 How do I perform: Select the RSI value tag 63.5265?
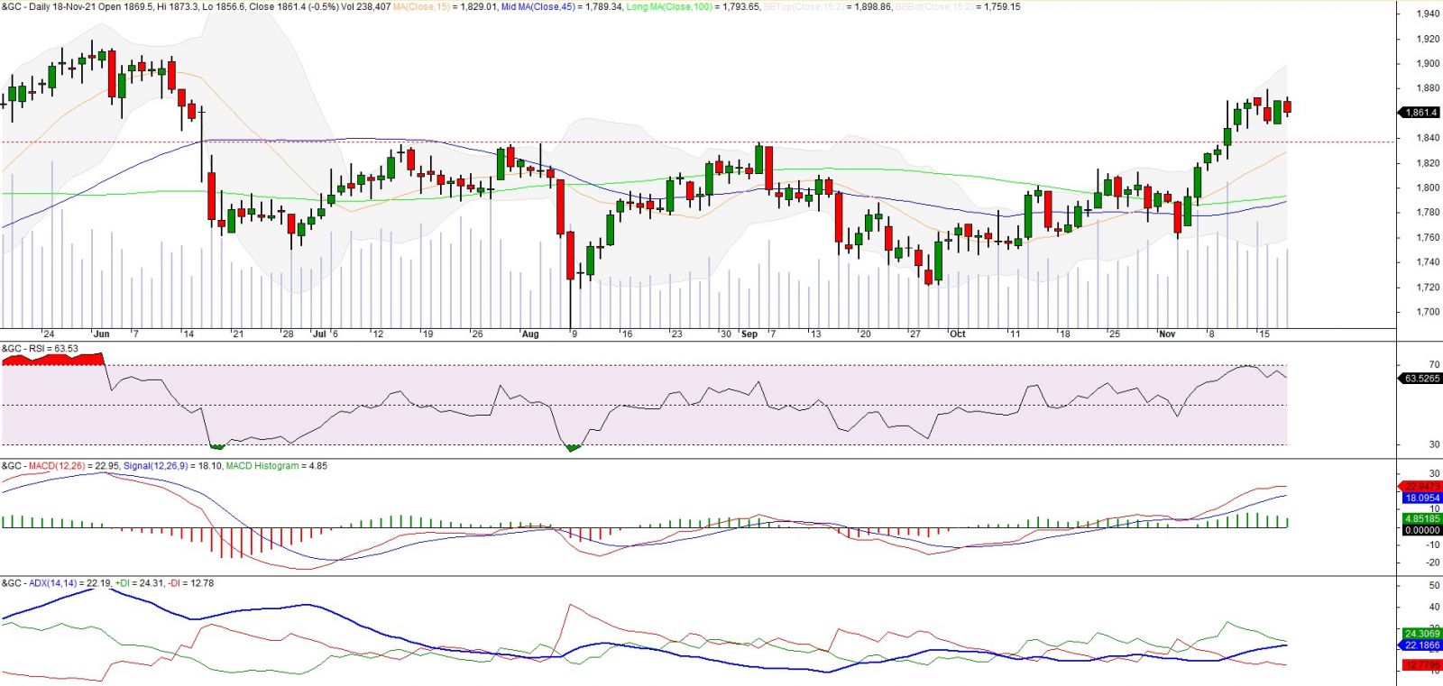coord(1422,379)
